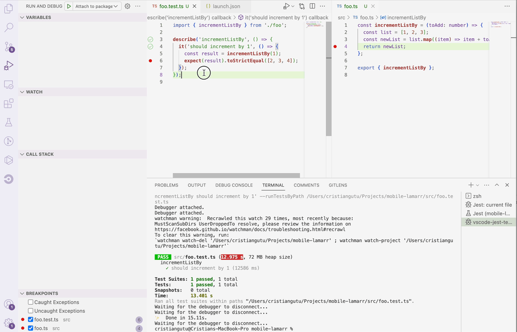Select the 'vscode-jest-te...' terminal entry

[488, 222]
